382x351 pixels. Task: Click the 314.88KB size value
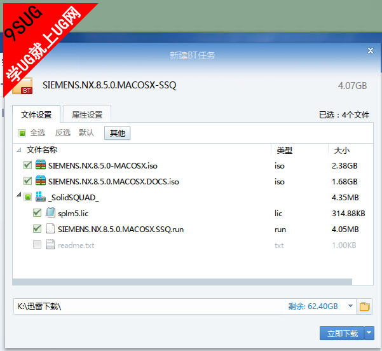pos(348,214)
